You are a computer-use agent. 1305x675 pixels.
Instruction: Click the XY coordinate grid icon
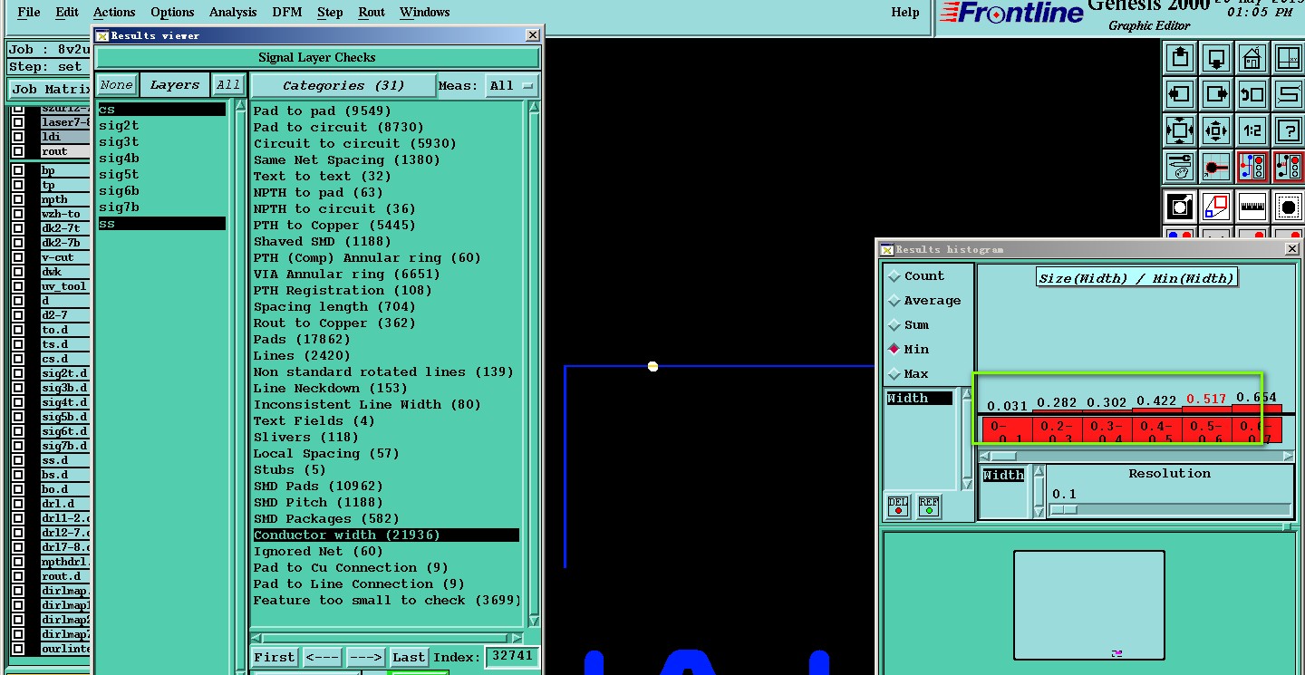click(1288, 59)
